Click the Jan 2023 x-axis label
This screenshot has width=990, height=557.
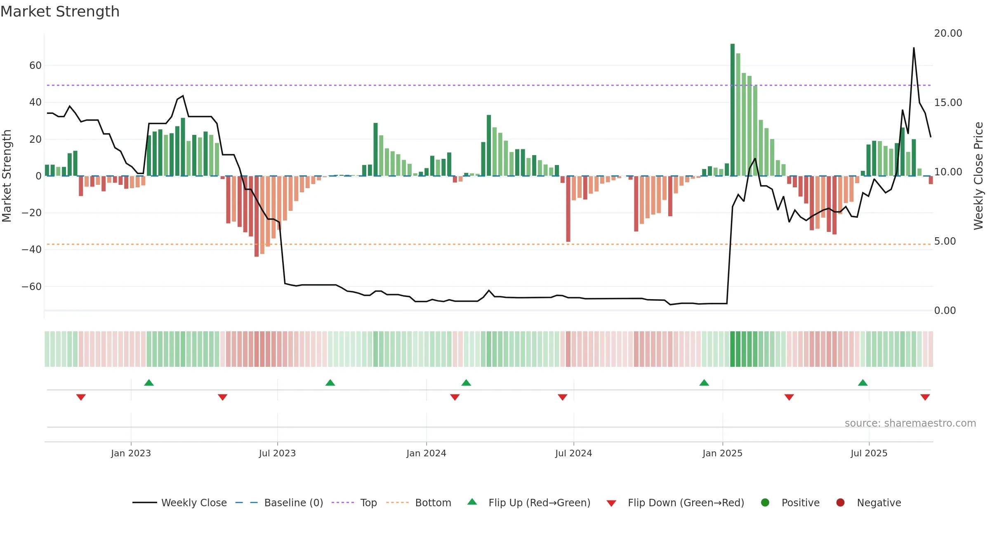point(131,453)
